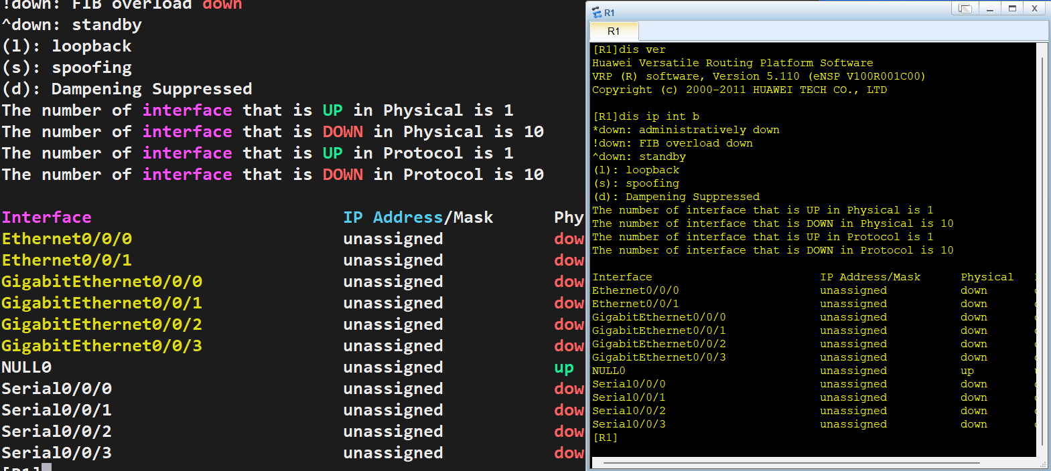
Task: Click the cursor block in the left terminal
Action: tap(47, 468)
